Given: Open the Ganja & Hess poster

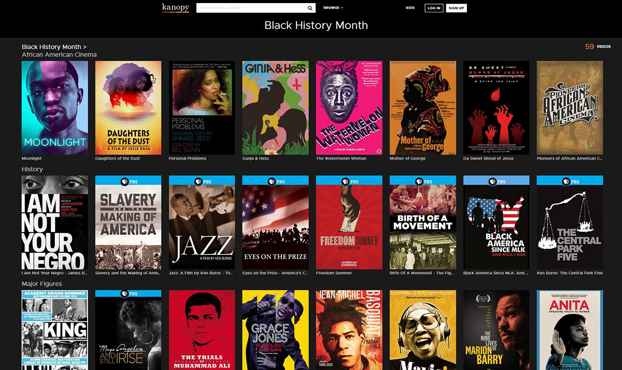Looking at the screenshot, I should click(276, 108).
